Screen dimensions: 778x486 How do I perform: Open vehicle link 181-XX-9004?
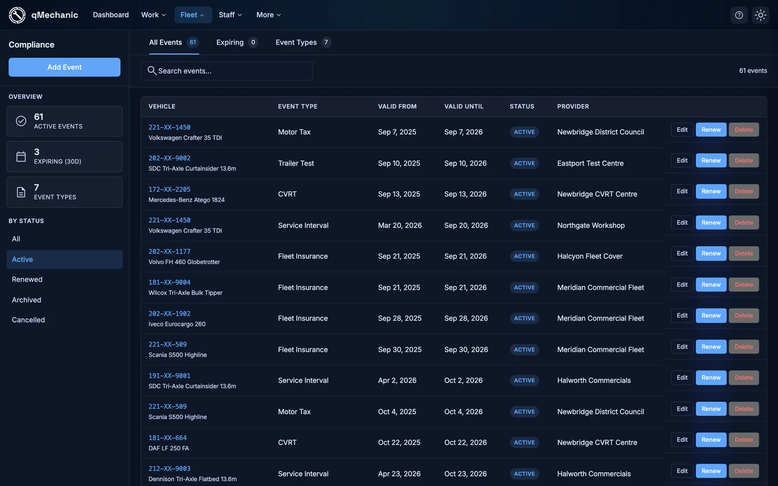[170, 282]
